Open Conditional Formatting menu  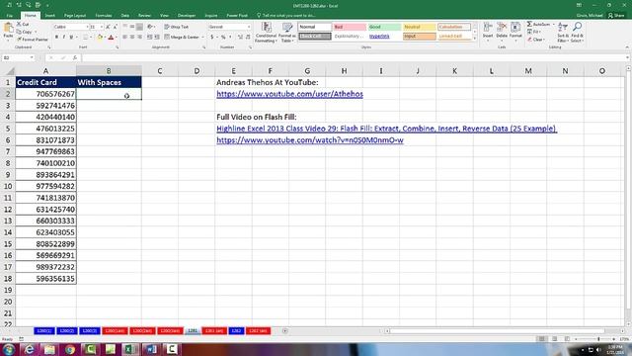tap(266, 33)
